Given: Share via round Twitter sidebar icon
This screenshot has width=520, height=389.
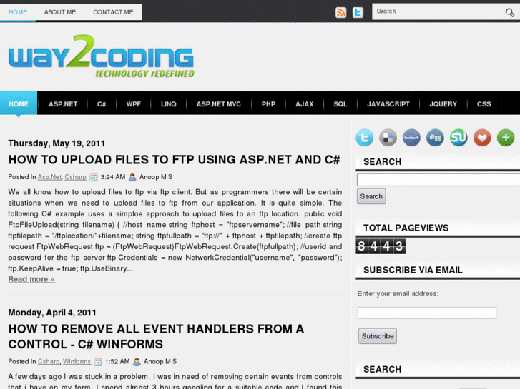Looking at the screenshot, I should 365,137.
